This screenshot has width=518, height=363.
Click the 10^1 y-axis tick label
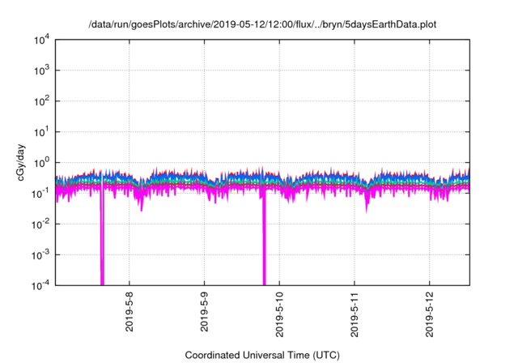tap(41, 132)
